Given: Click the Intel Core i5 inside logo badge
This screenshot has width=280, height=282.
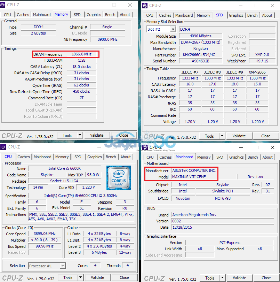Looking at the screenshot, I should pos(119,178).
